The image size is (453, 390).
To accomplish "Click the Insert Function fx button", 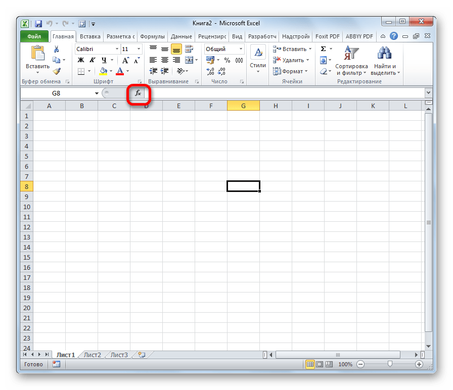I will [x=138, y=93].
